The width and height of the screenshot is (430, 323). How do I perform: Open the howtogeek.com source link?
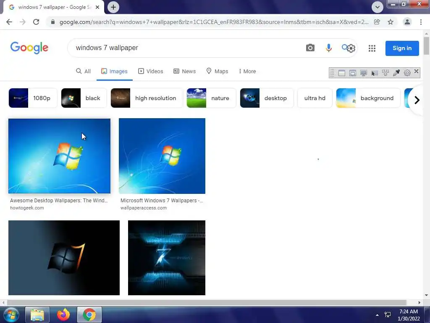pos(27,208)
